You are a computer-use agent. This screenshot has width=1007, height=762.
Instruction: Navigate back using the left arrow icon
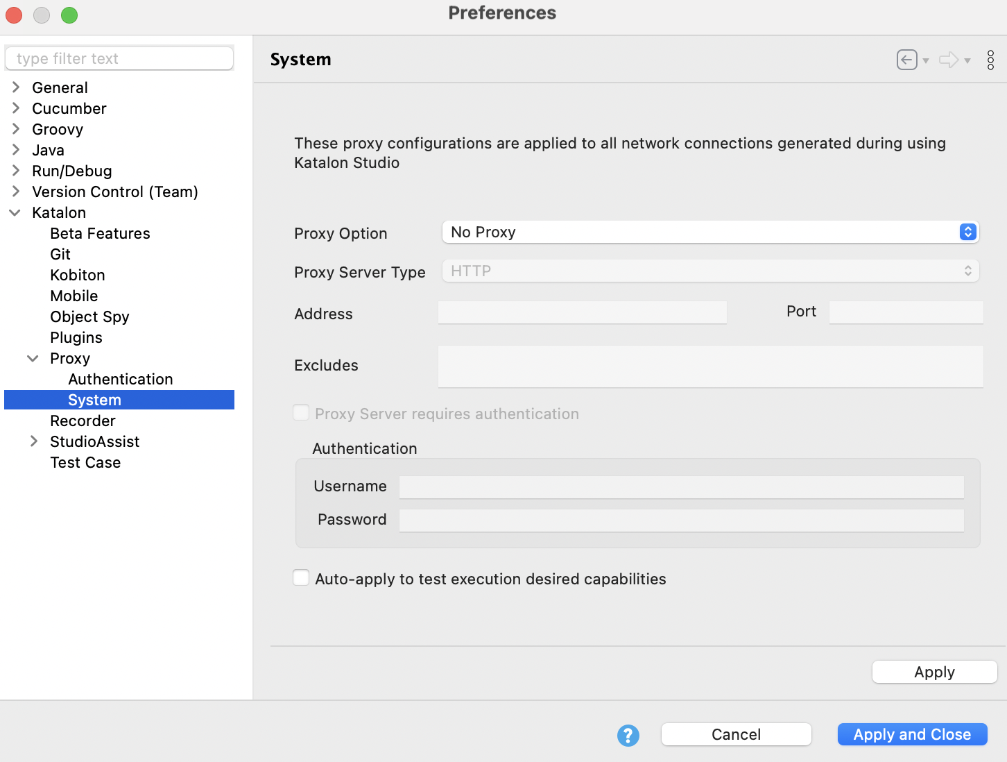tap(906, 60)
